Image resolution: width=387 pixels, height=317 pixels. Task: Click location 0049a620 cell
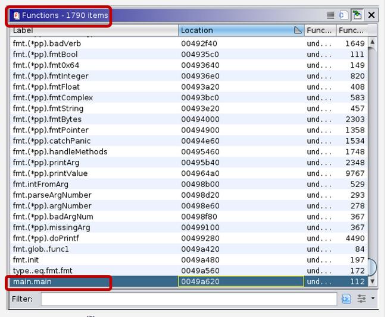click(241, 281)
